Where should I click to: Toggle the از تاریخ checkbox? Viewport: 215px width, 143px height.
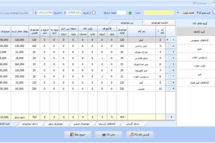coord(94,13)
